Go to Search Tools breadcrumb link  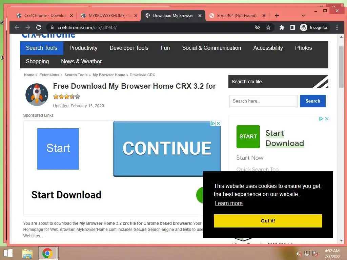[76, 75]
